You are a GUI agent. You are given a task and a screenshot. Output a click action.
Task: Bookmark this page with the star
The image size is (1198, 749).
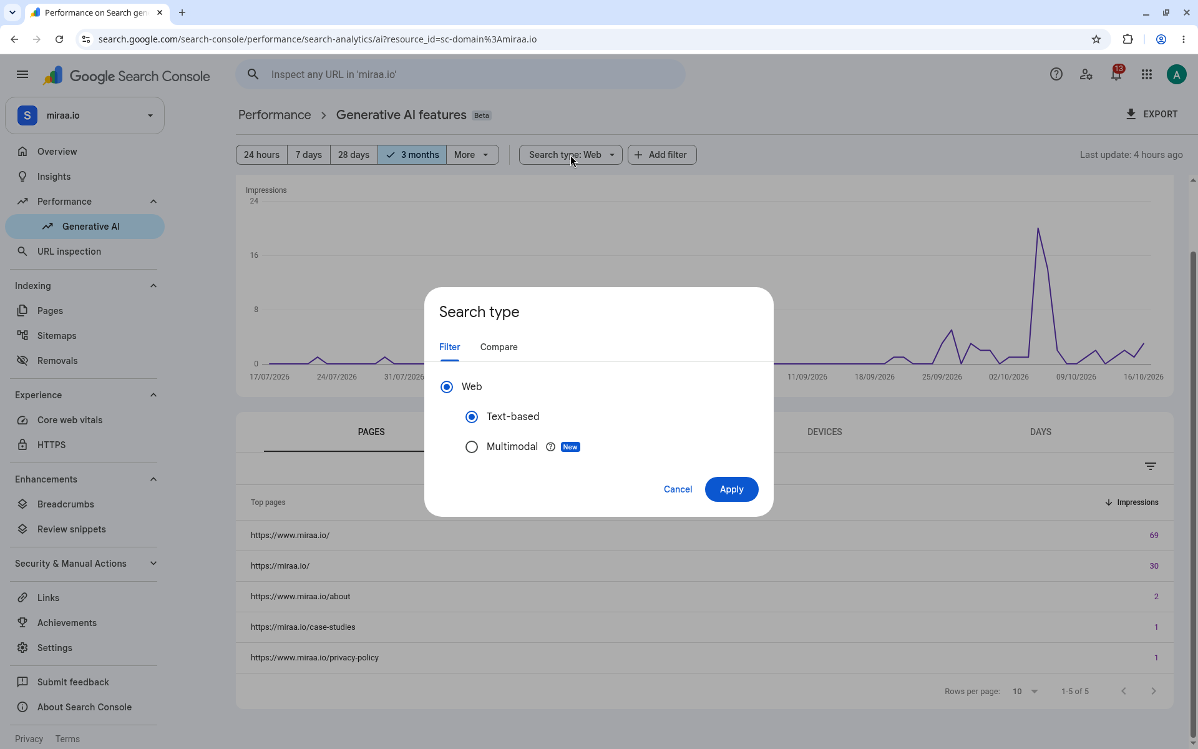1096,39
